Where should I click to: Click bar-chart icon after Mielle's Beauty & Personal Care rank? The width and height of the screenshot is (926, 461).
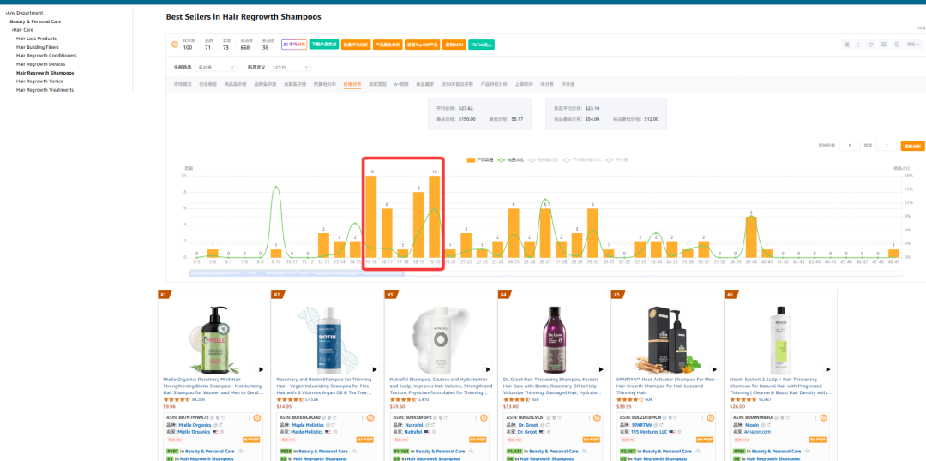pos(242,451)
